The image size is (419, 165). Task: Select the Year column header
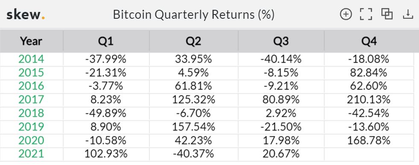coord(31,41)
